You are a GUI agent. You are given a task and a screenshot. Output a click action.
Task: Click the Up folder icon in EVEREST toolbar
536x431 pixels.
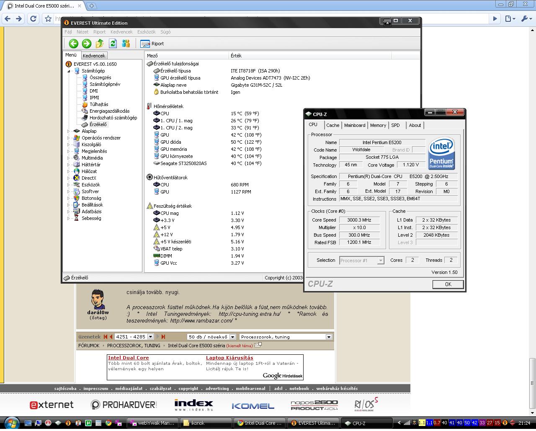click(100, 44)
